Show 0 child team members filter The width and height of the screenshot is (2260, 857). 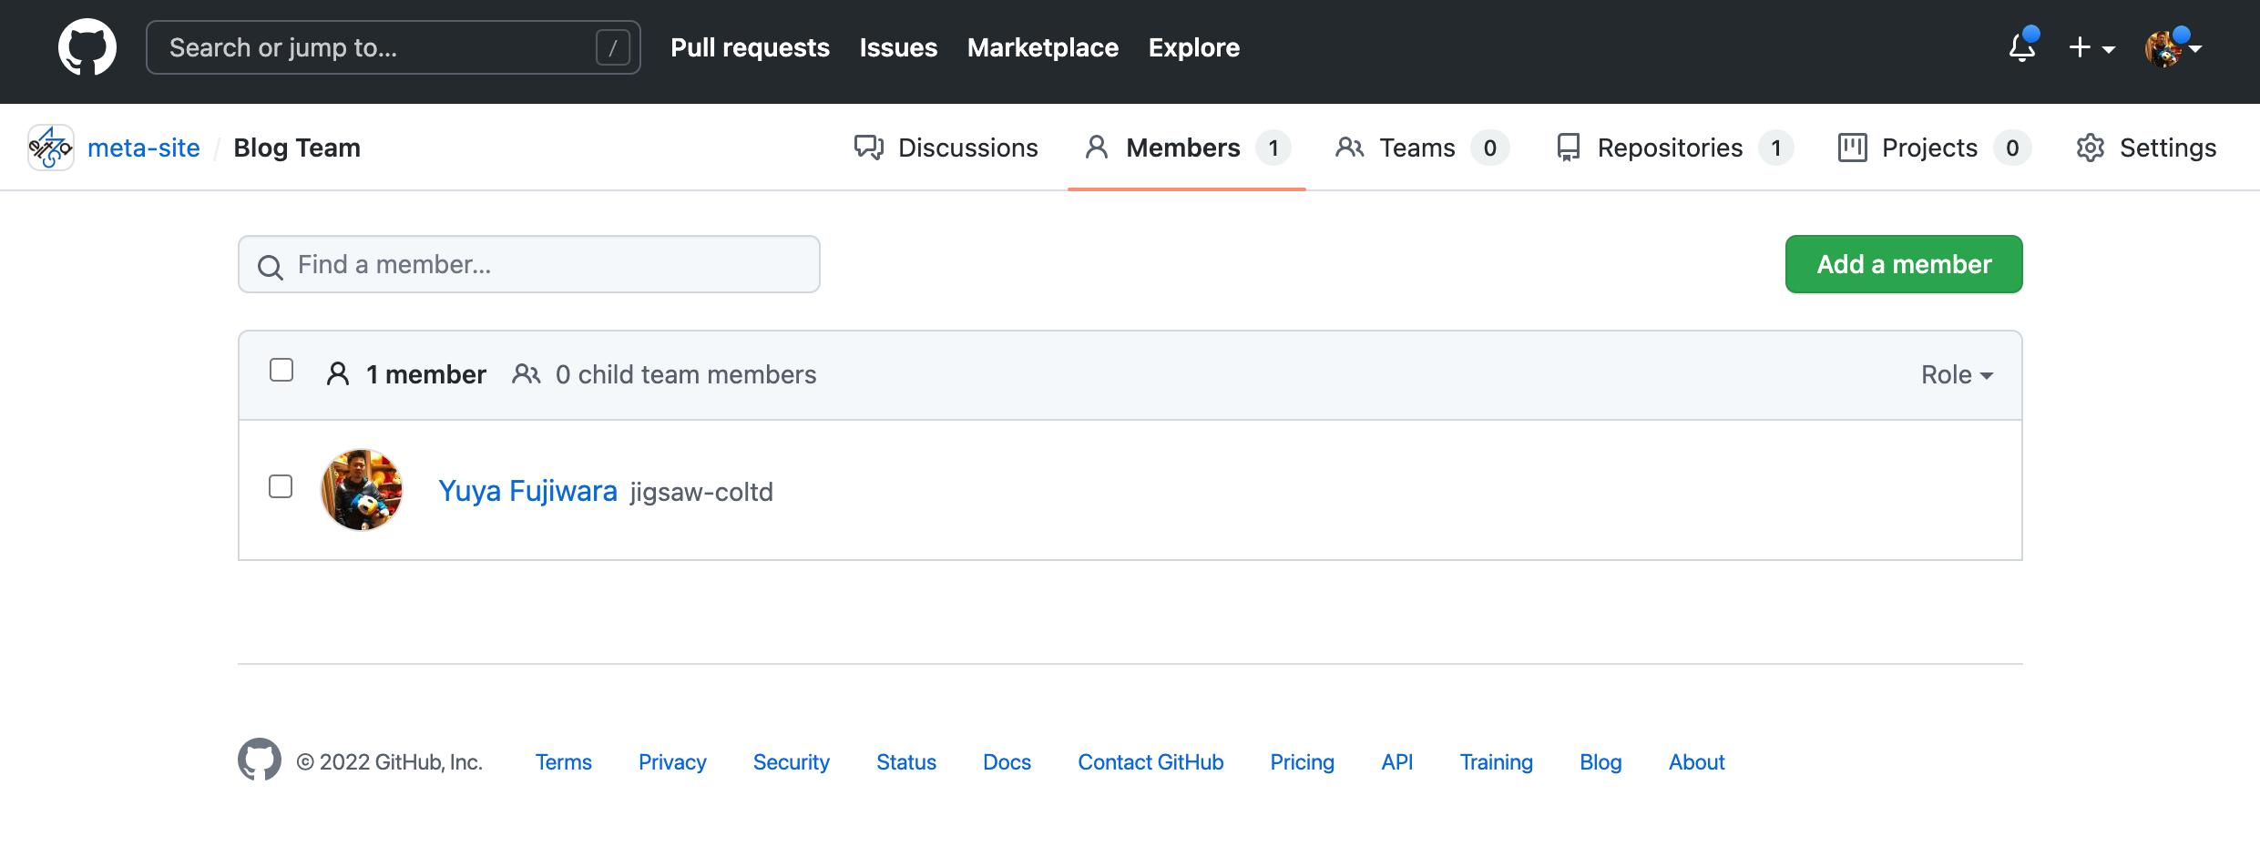tap(664, 374)
